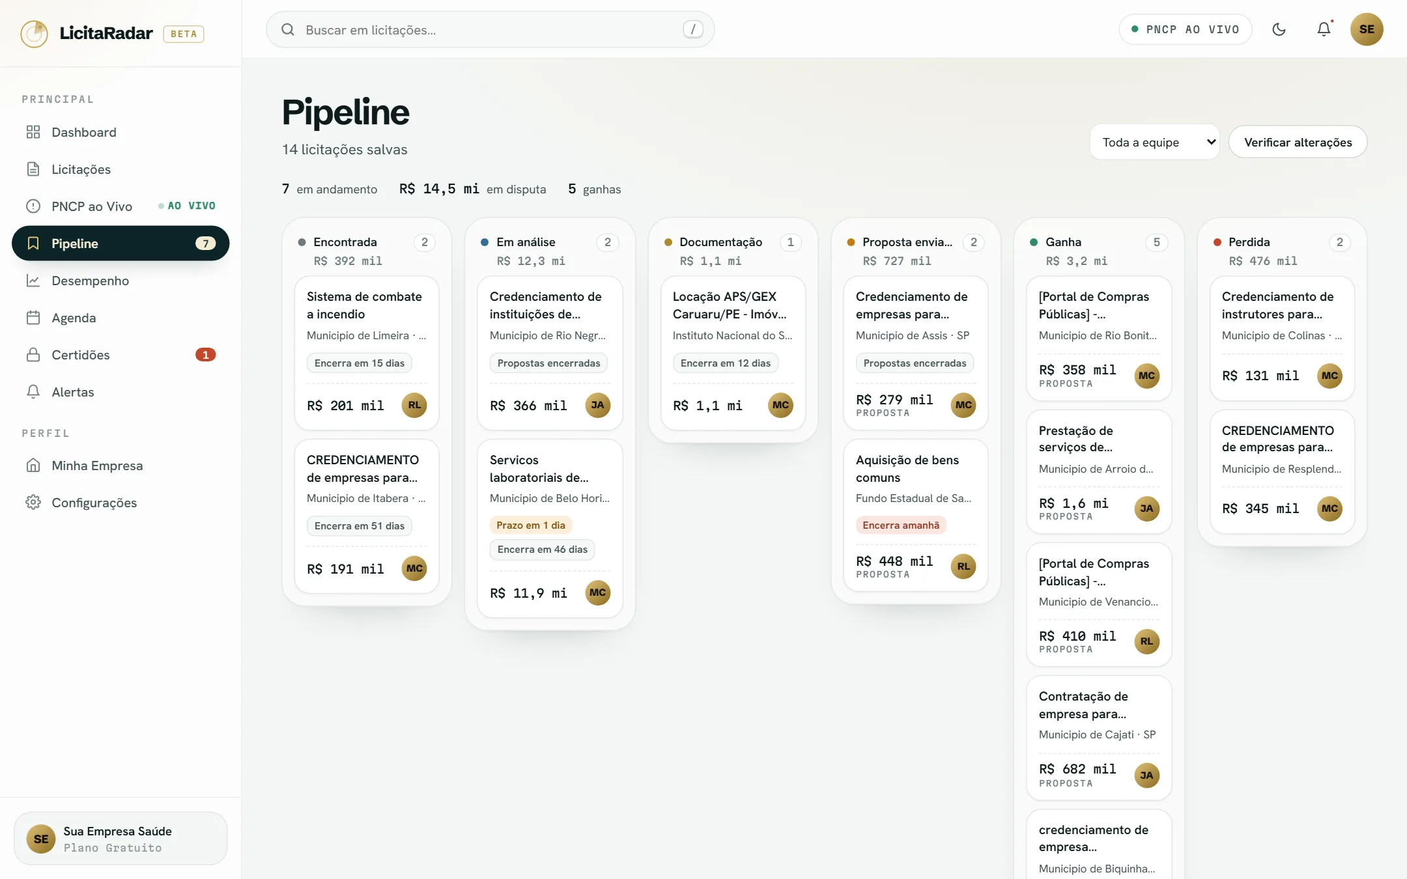The width and height of the screenshot is (1407, 879).
Task: Click the Certidões lock icon
Action: [x=33, y=355]
